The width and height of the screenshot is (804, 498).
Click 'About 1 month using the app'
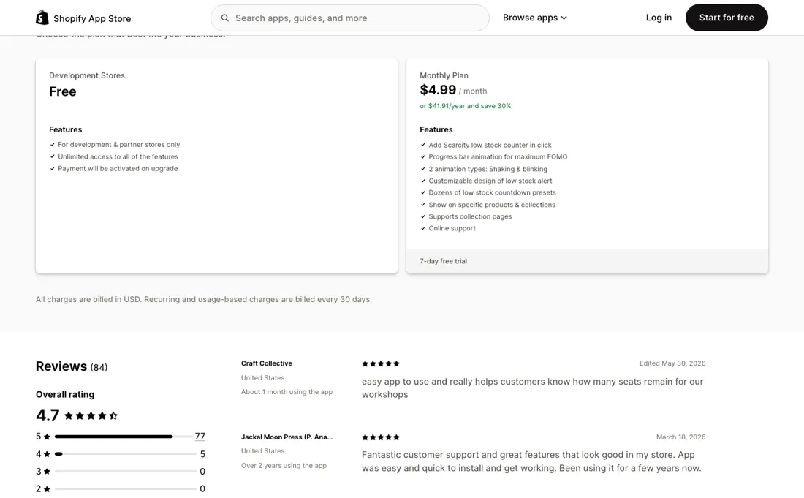[x=287, y=392]
